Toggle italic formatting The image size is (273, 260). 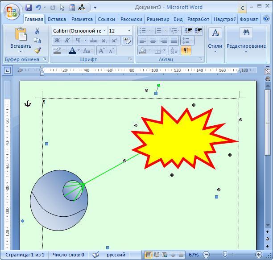[67, 41]
